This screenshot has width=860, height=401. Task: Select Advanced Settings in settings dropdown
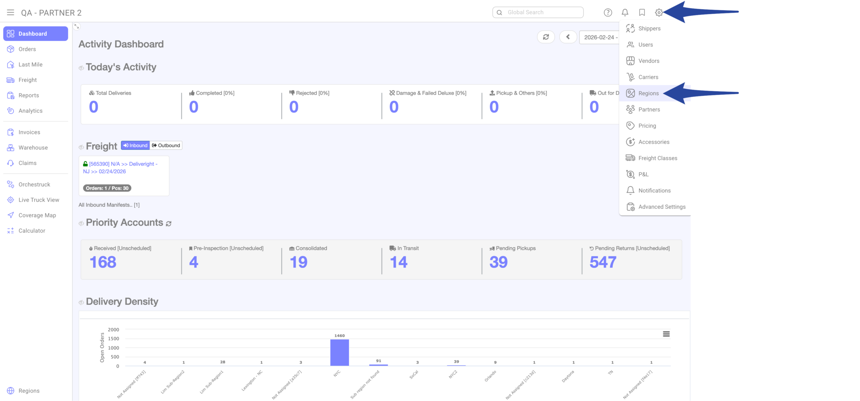(x=661, y=207)
